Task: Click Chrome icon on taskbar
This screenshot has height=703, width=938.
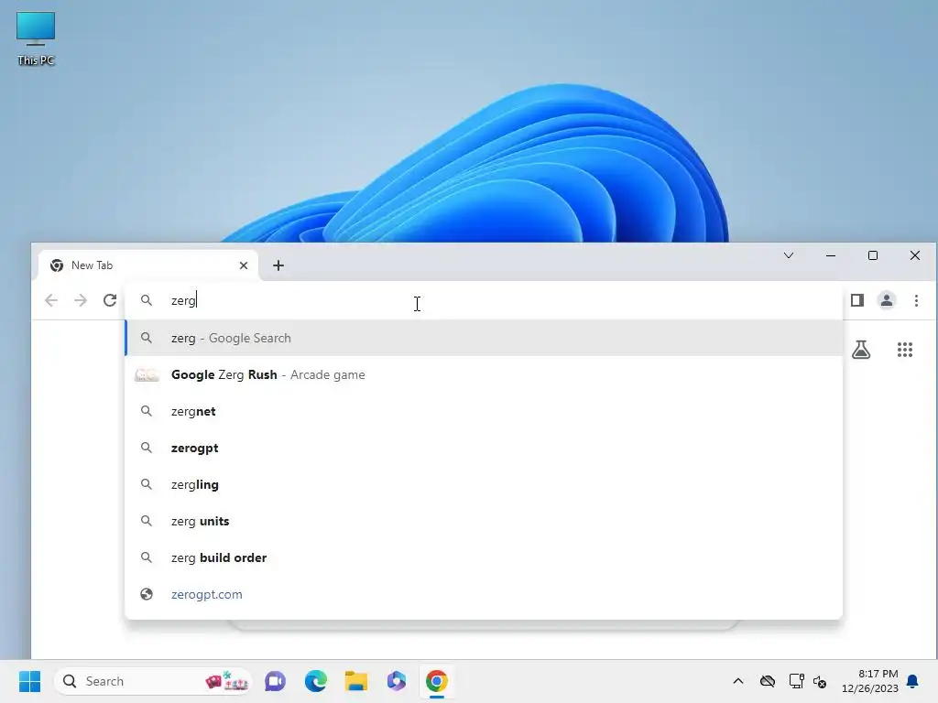Action: tap(437, 681)
